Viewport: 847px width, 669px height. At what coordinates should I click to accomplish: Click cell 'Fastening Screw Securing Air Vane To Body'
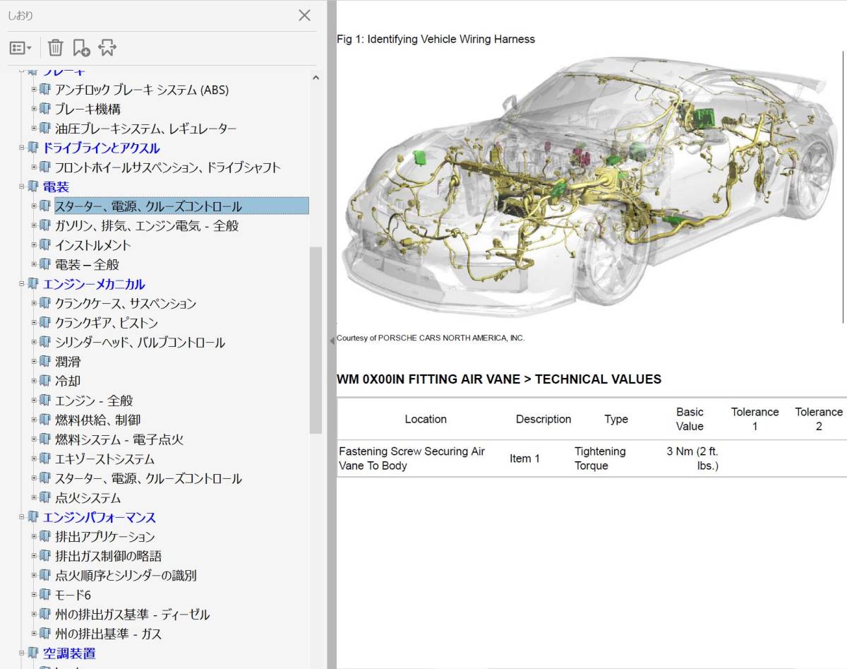(412, 458)
